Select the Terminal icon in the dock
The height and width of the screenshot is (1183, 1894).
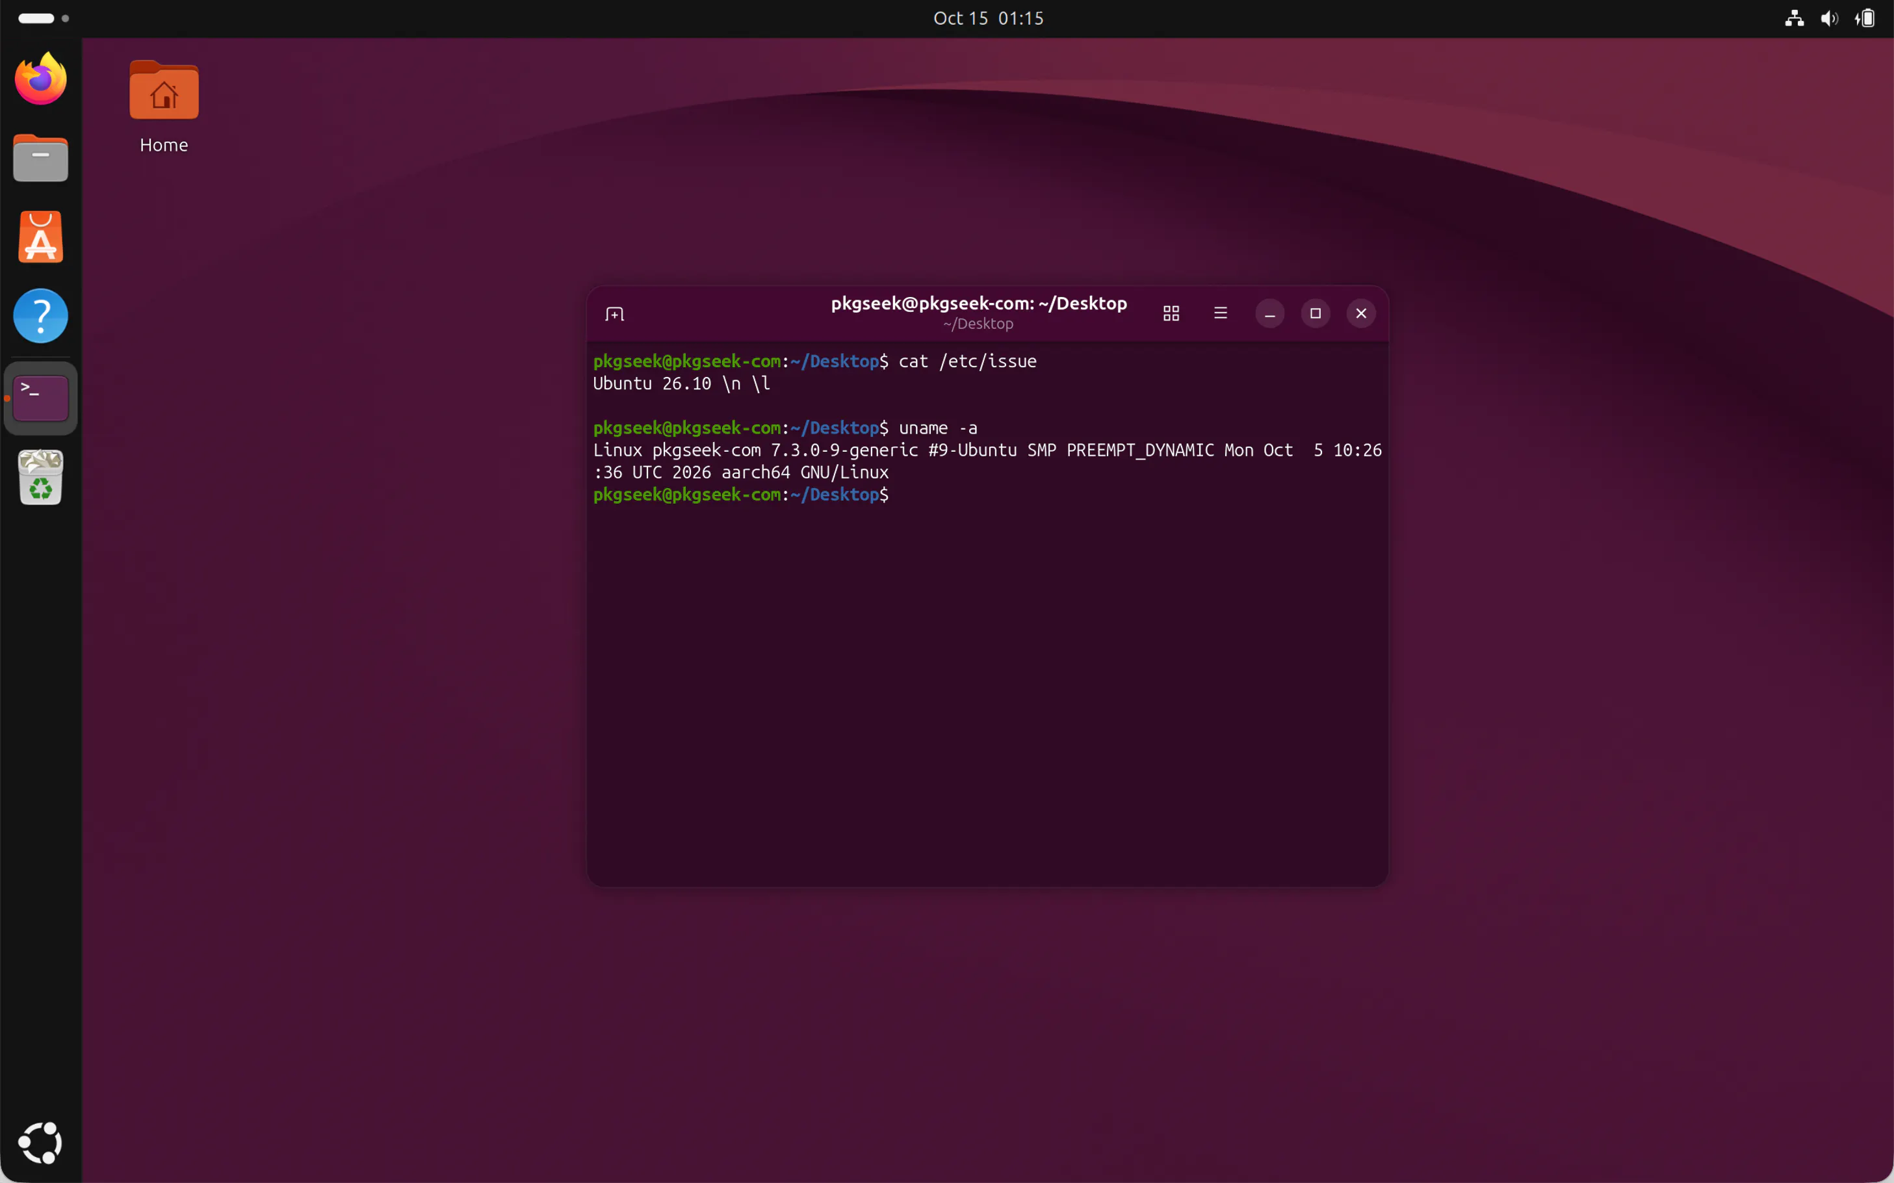coord(41,398)
